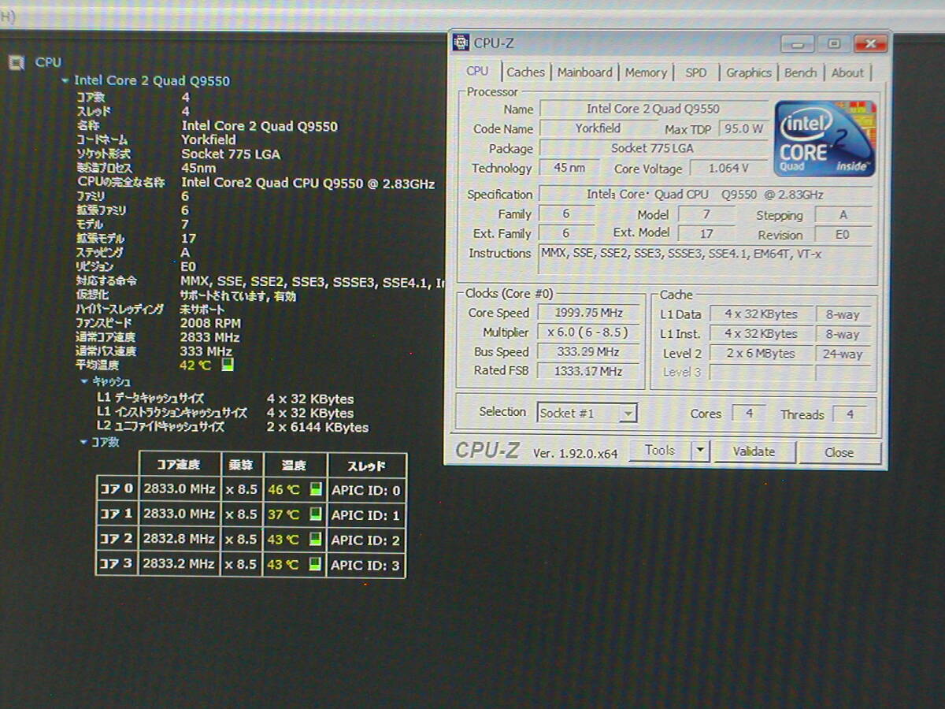The height and width of the screenshot is (709, 945).
Task: Click the Core Speed value 1999.75 MHz
Action: pyautogui.click(x=589, y=313)
